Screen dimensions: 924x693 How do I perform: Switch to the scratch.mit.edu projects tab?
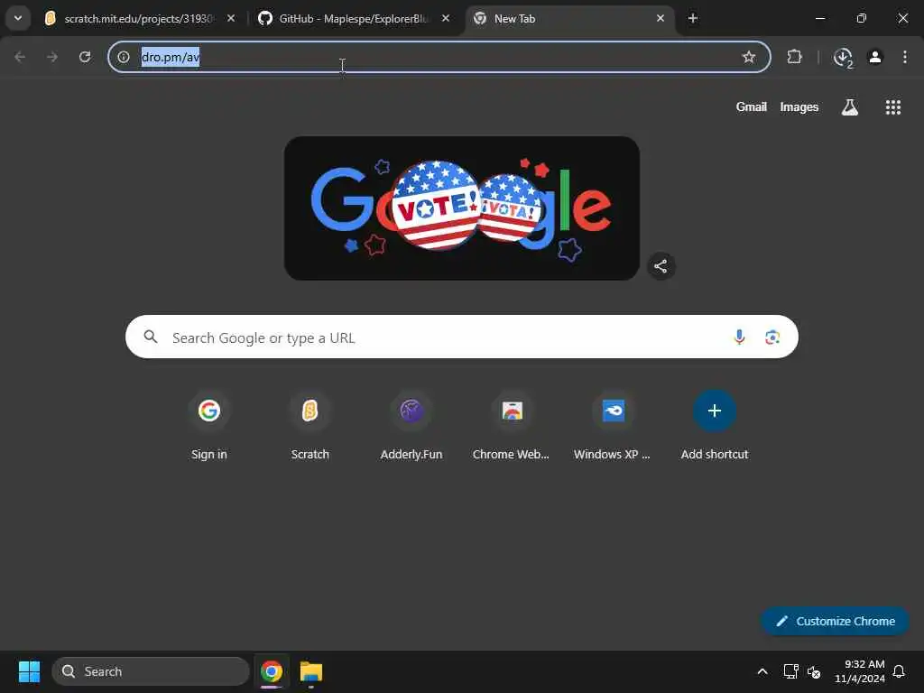pos(139,18)
